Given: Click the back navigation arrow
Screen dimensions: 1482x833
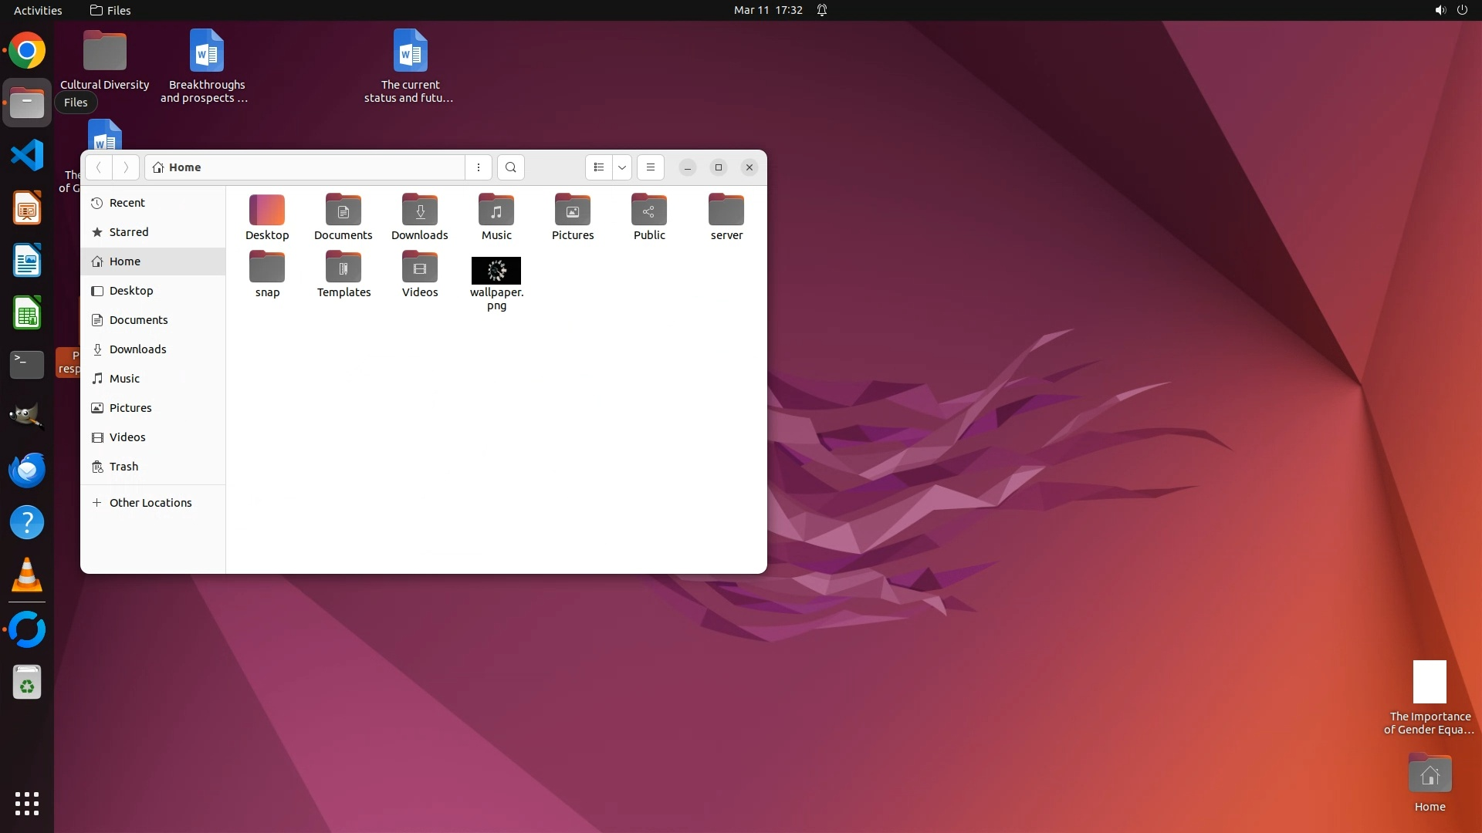Looking at the screenshot, I should click(99, 167).
